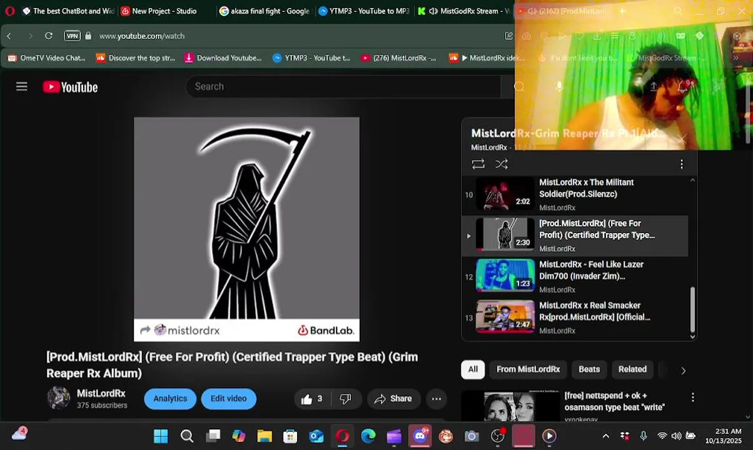Show more filter chips with right arrow
The height and width of the screenshot is (450, 753).
click(x=683, y=371)
